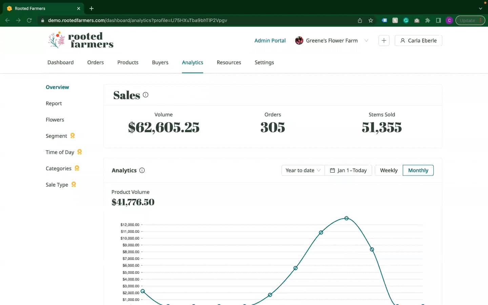Image resolution: width=488 pixels, height=305 pixels.
Task: Click the browser address bar URL
Action: (x=137, y=20)
